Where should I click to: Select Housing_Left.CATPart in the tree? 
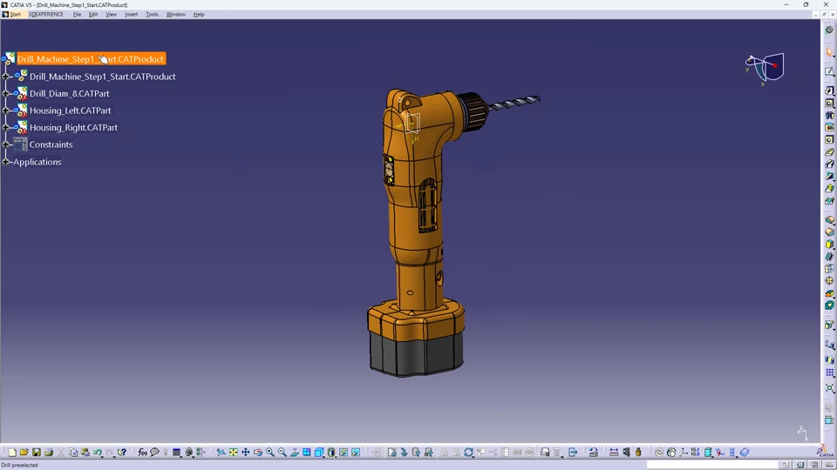click(71, 111)
